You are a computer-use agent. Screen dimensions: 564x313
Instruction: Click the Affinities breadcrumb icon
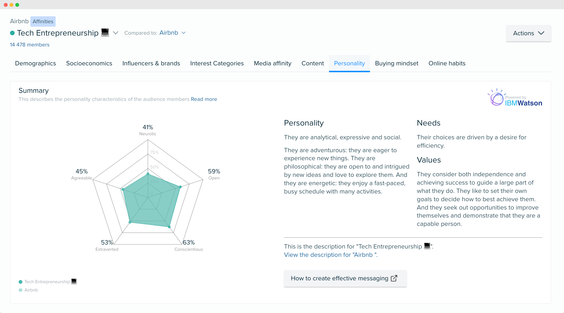click(x=43, y=21)
